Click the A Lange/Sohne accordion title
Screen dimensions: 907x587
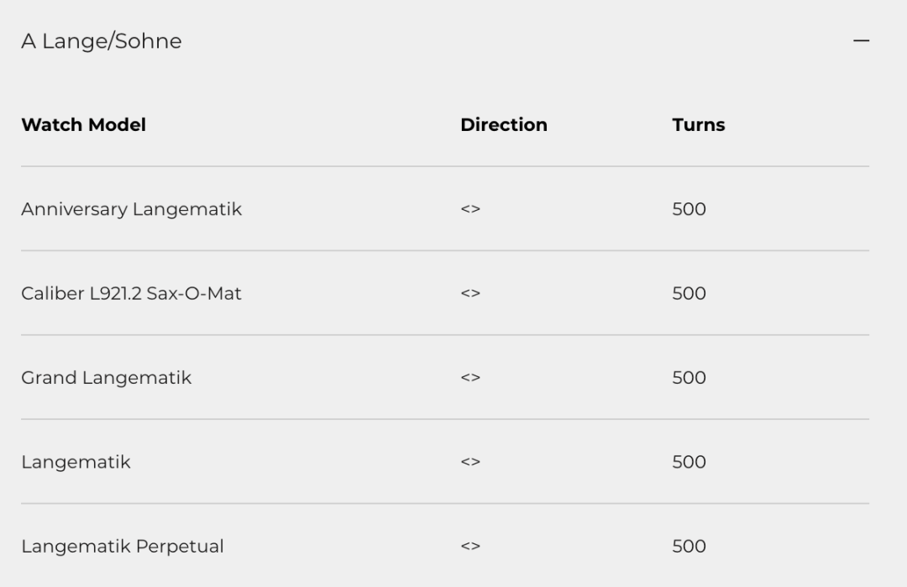101,41
